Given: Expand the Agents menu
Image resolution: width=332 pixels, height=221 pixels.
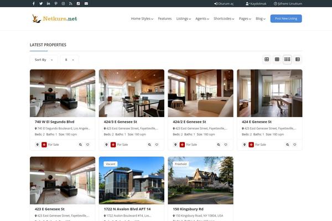Looking at the screenshot, I should pyautogui.click(x=202, y=19).
